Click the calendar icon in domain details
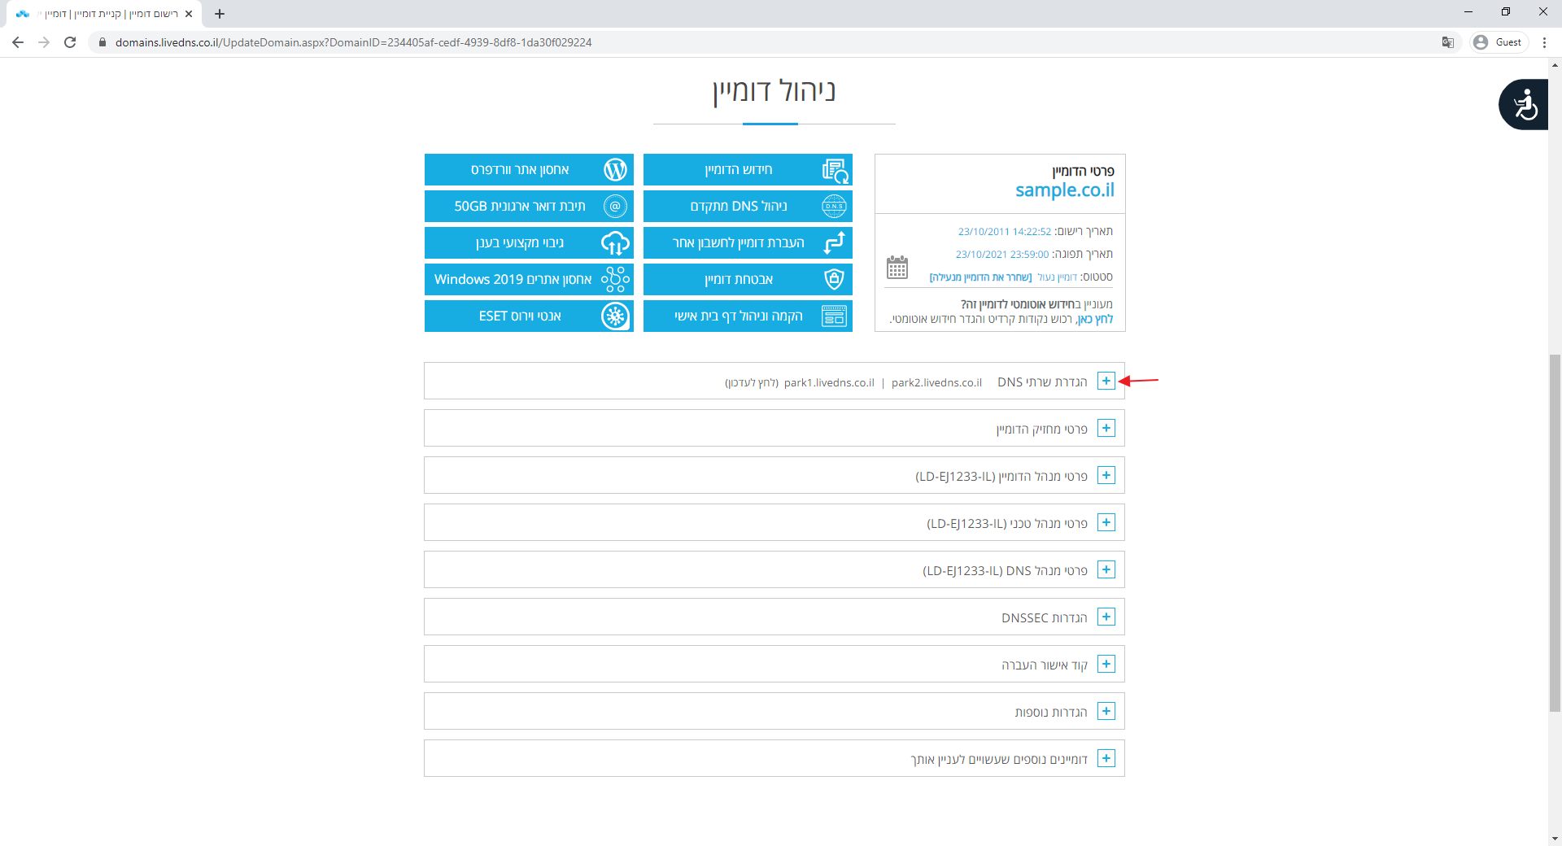 [897, 267]
